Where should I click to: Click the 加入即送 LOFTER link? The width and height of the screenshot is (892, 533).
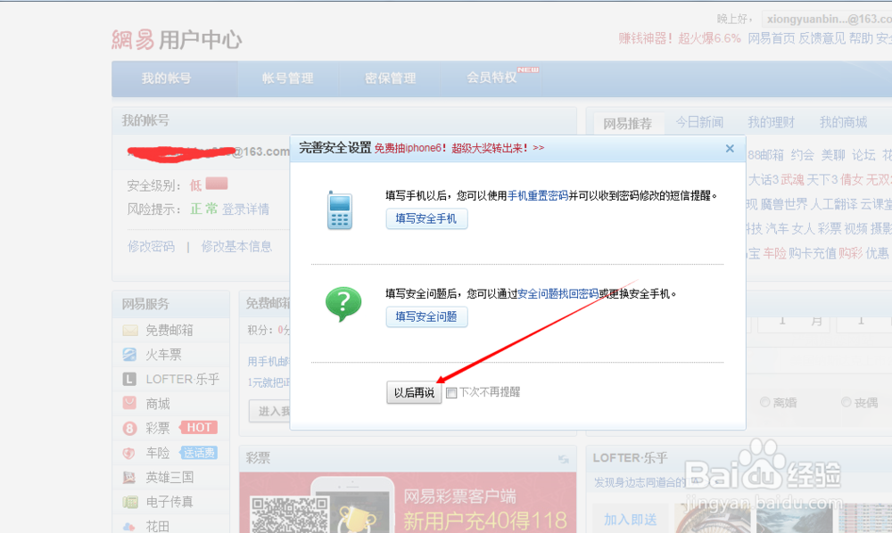coord(630,520)
